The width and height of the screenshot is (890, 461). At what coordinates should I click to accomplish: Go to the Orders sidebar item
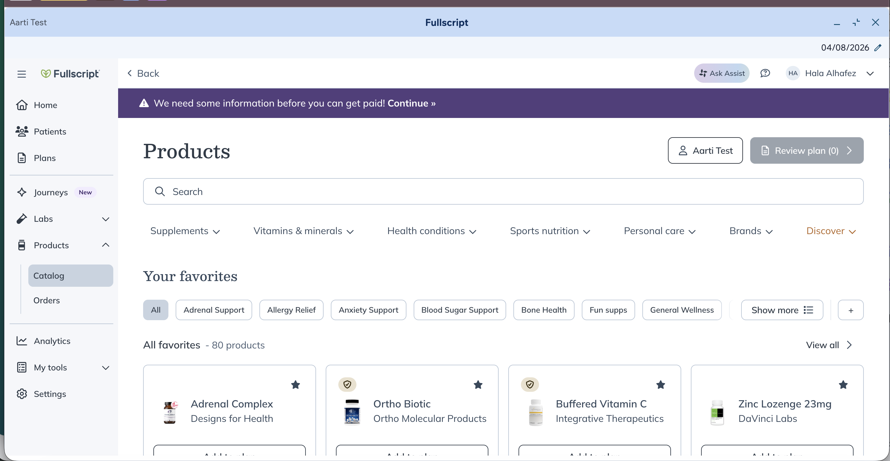click(x=47, y=300)
